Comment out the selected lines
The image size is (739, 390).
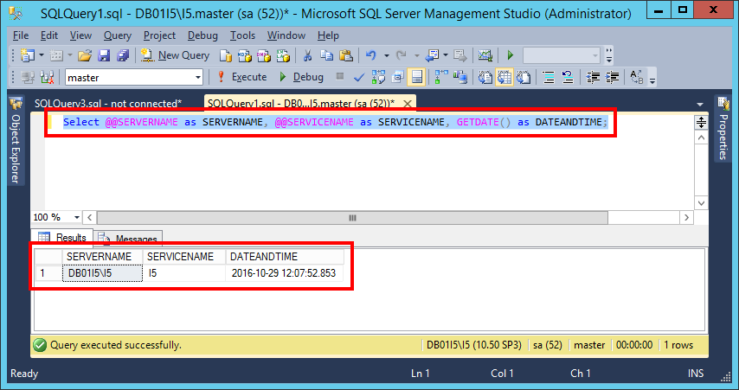[x=549, y=77]
